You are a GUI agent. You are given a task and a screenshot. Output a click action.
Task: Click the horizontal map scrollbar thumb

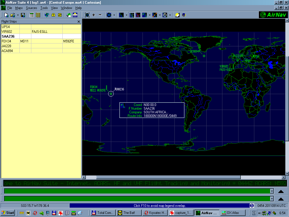168,177
